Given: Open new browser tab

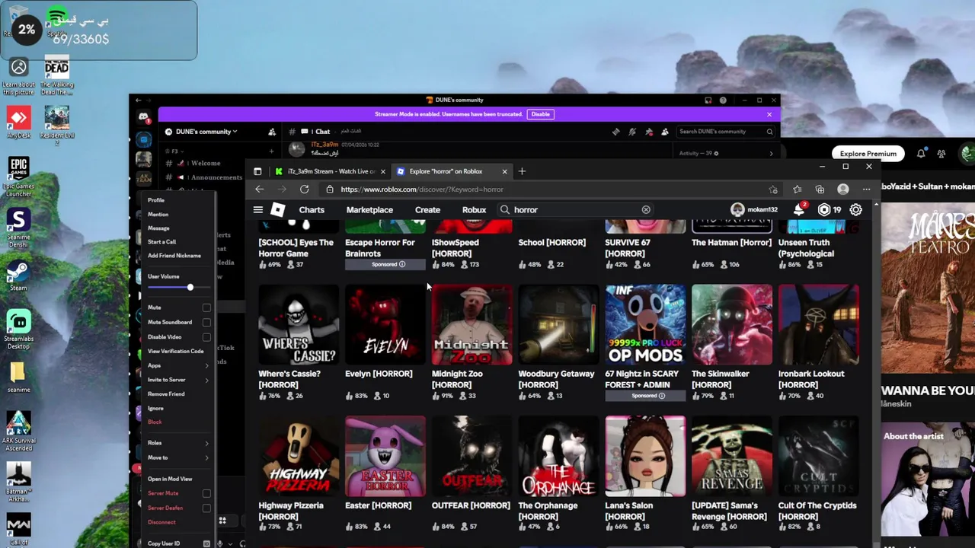Looking at the screenshot, I should pyautogui.click(x=522, y=171).
